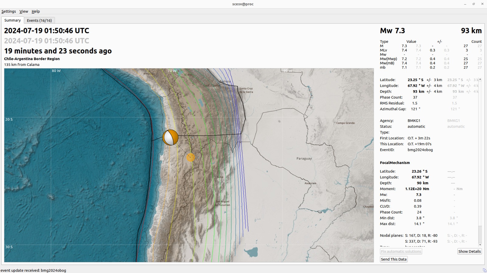Click the scroll-up arrow in details panel
The width and height of the screenshot is (487, 273).
click(480, 79)
